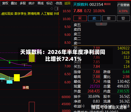The height and width of the screenshot is (112, 131).
Task: Click bid volume 140922
Action: [123, 48]
